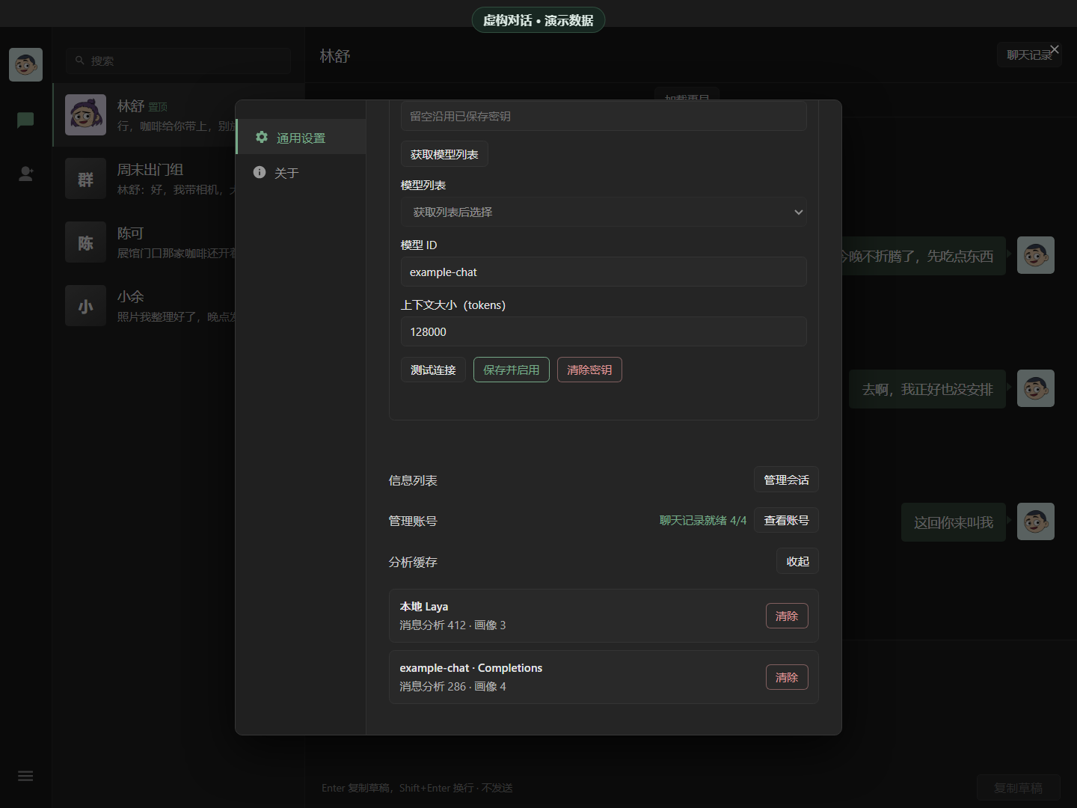Viewport: 1077px width, 808px height.
Task: Click the 获取模型列表 button
Action: point(444,154)
